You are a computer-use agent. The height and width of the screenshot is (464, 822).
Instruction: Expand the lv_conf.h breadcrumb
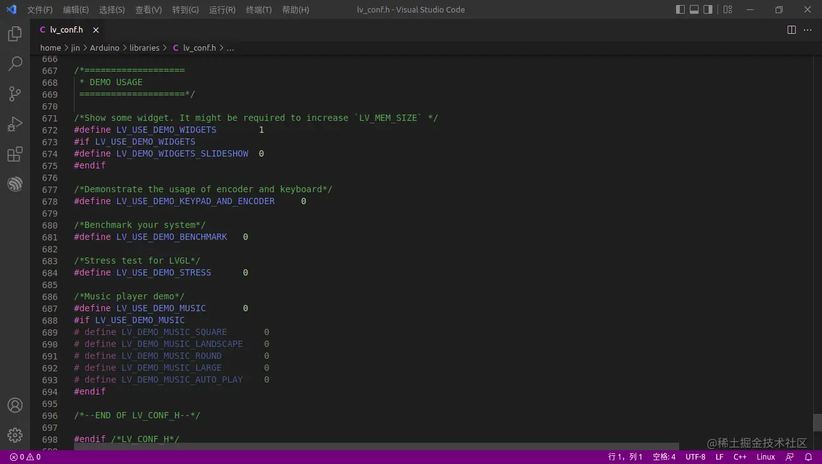[x=199, y=48]
